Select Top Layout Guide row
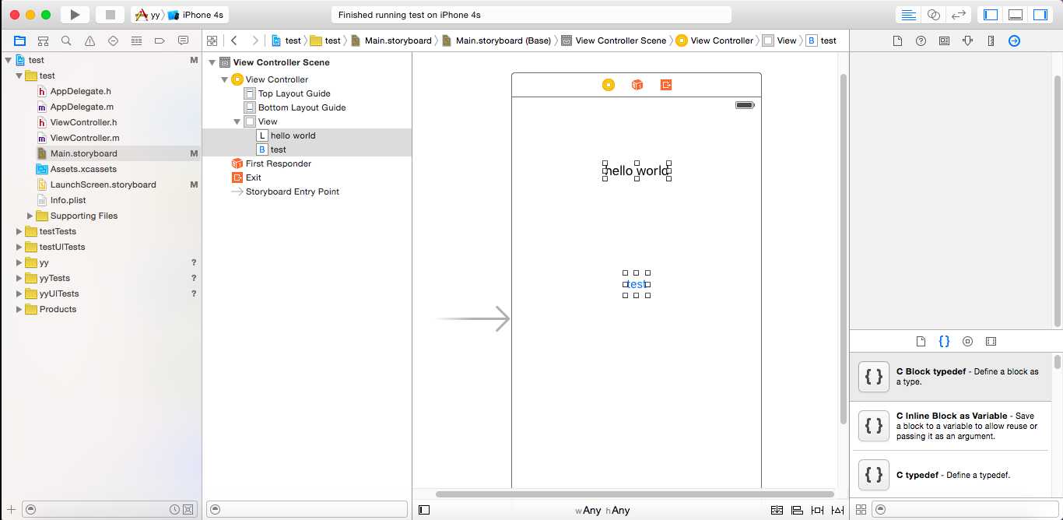Viewport: 1063px width, 520px height. point(294,93)
